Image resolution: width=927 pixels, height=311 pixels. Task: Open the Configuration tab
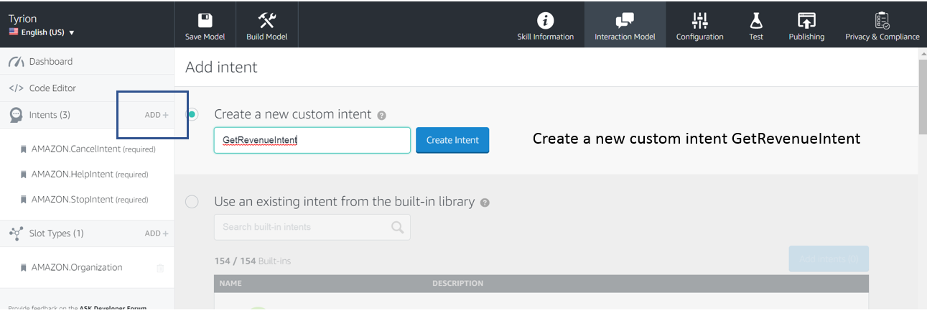click(699, 24)
